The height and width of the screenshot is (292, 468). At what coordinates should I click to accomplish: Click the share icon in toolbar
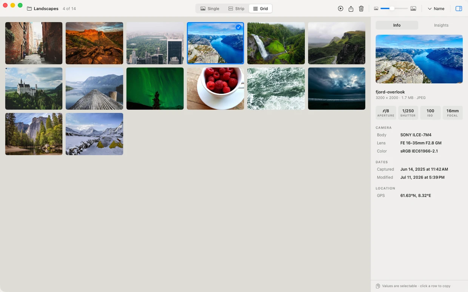tap(351, 9)
